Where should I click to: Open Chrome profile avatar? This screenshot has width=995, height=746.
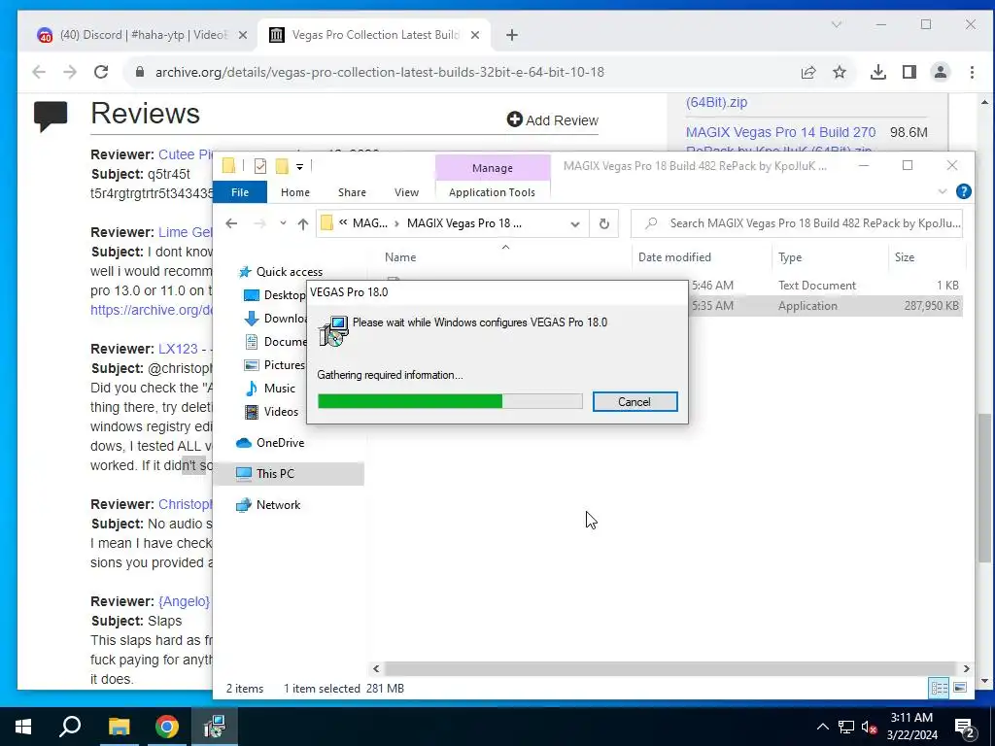pyautogui.click(x=941, y=72)
